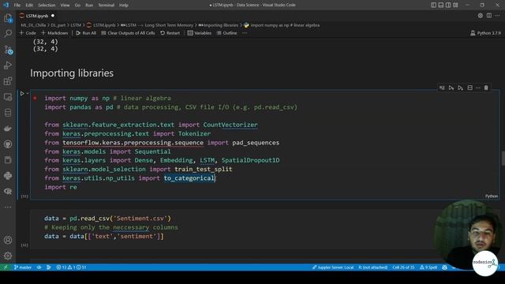Open the Help menu
505x284 pixels.
point(124,6)
